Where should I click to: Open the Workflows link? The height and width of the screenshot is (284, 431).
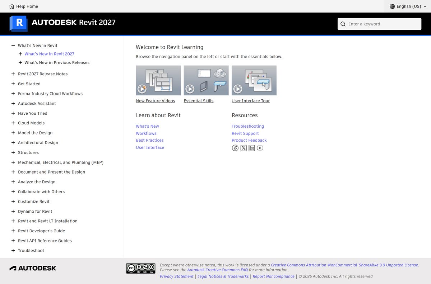pos(146,133)
